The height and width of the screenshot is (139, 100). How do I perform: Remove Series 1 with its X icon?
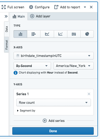(89, 94)
